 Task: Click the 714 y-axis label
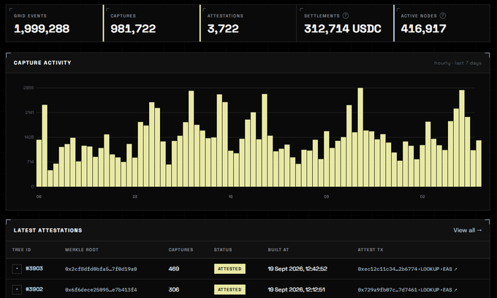tap(30, 162)
